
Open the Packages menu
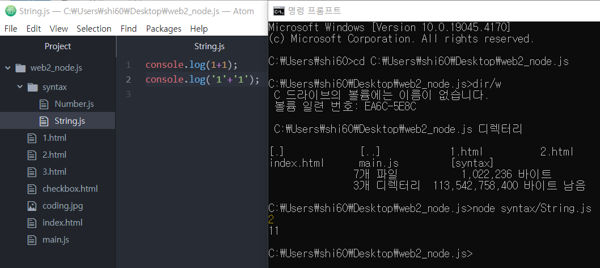point(164,29)
